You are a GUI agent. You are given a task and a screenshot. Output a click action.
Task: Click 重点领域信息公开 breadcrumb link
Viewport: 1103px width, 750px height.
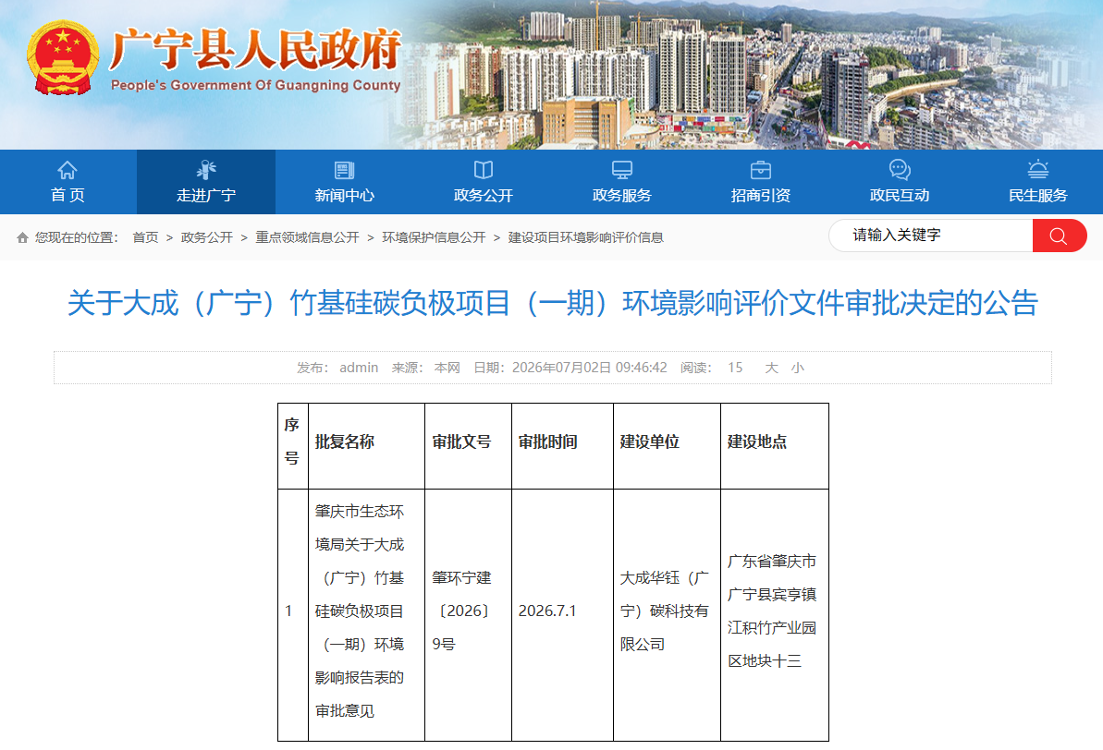(307, 237)
